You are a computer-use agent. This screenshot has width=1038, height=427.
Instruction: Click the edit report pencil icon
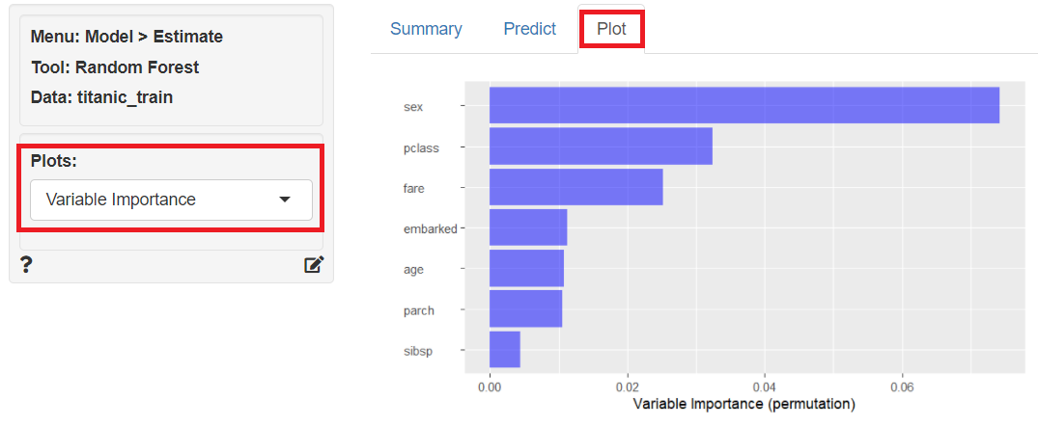pyautogui.click(x=314, y=265)
